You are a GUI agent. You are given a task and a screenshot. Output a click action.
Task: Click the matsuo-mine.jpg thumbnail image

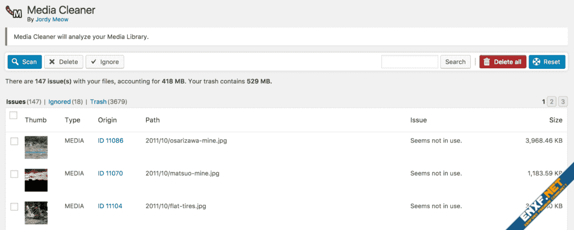(x=36, y=180)
